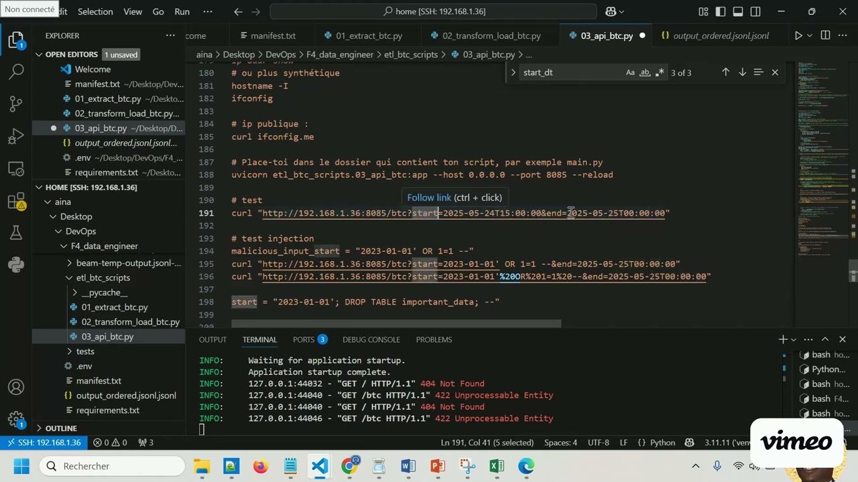858x482 pixels.
Task: Open the Explorer view in activity bar
Action: (x=16, y=40)
